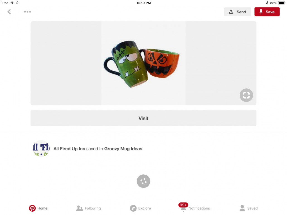Switch to the Notifications tab label

[199, 208]
